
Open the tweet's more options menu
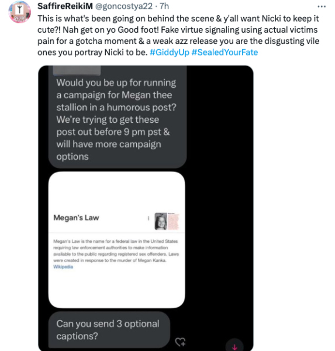pos(322,6)
